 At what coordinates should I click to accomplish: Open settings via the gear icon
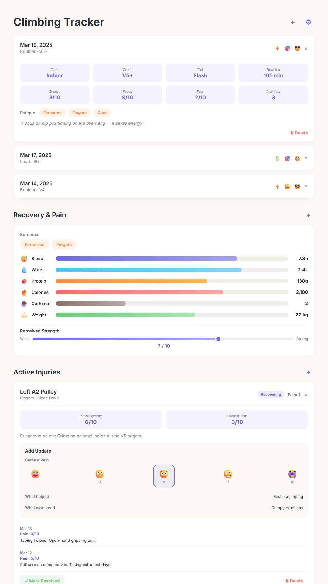309,22
